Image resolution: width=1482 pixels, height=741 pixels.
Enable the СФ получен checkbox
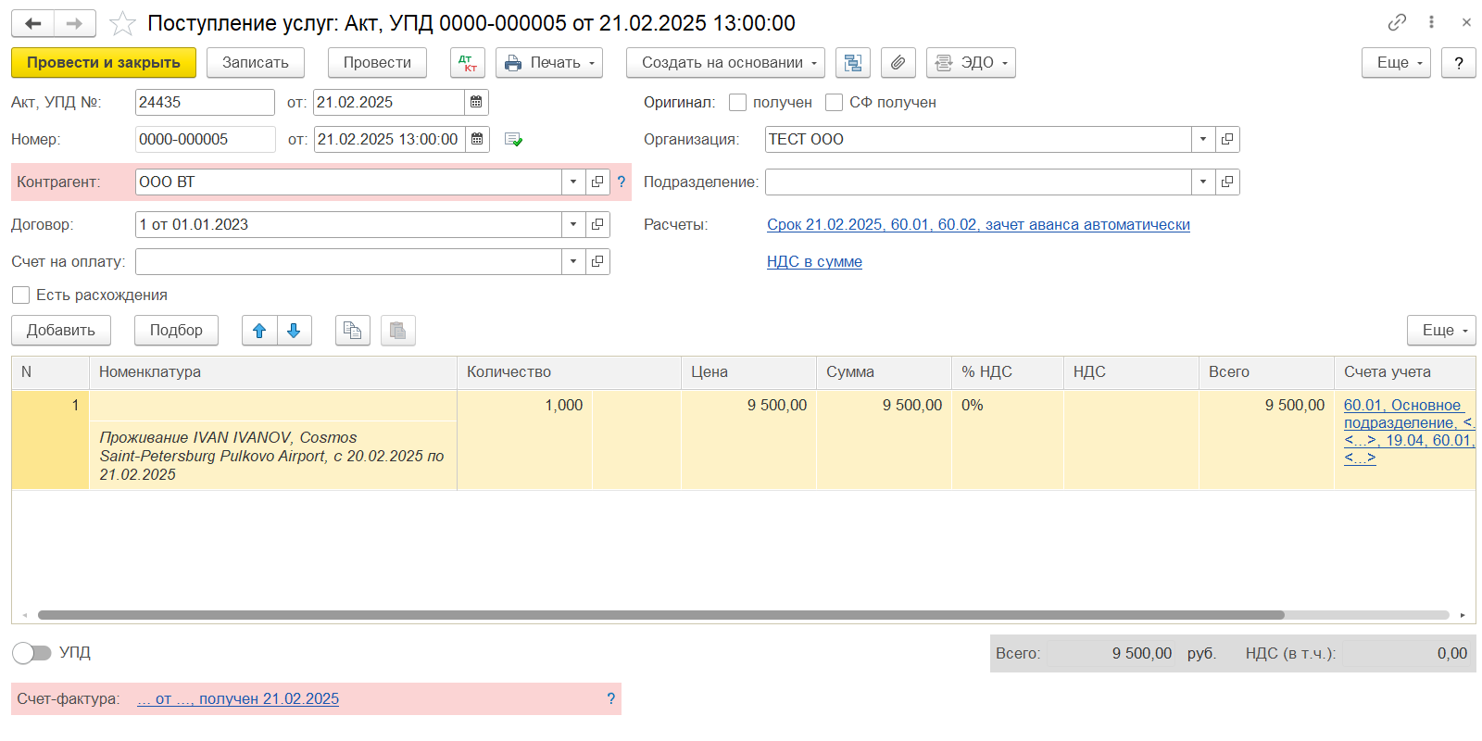pos(835,103)
